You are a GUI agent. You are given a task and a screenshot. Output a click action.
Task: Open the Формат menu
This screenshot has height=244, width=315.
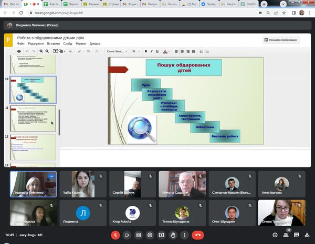pyautogui.click(x=81, y=43)
